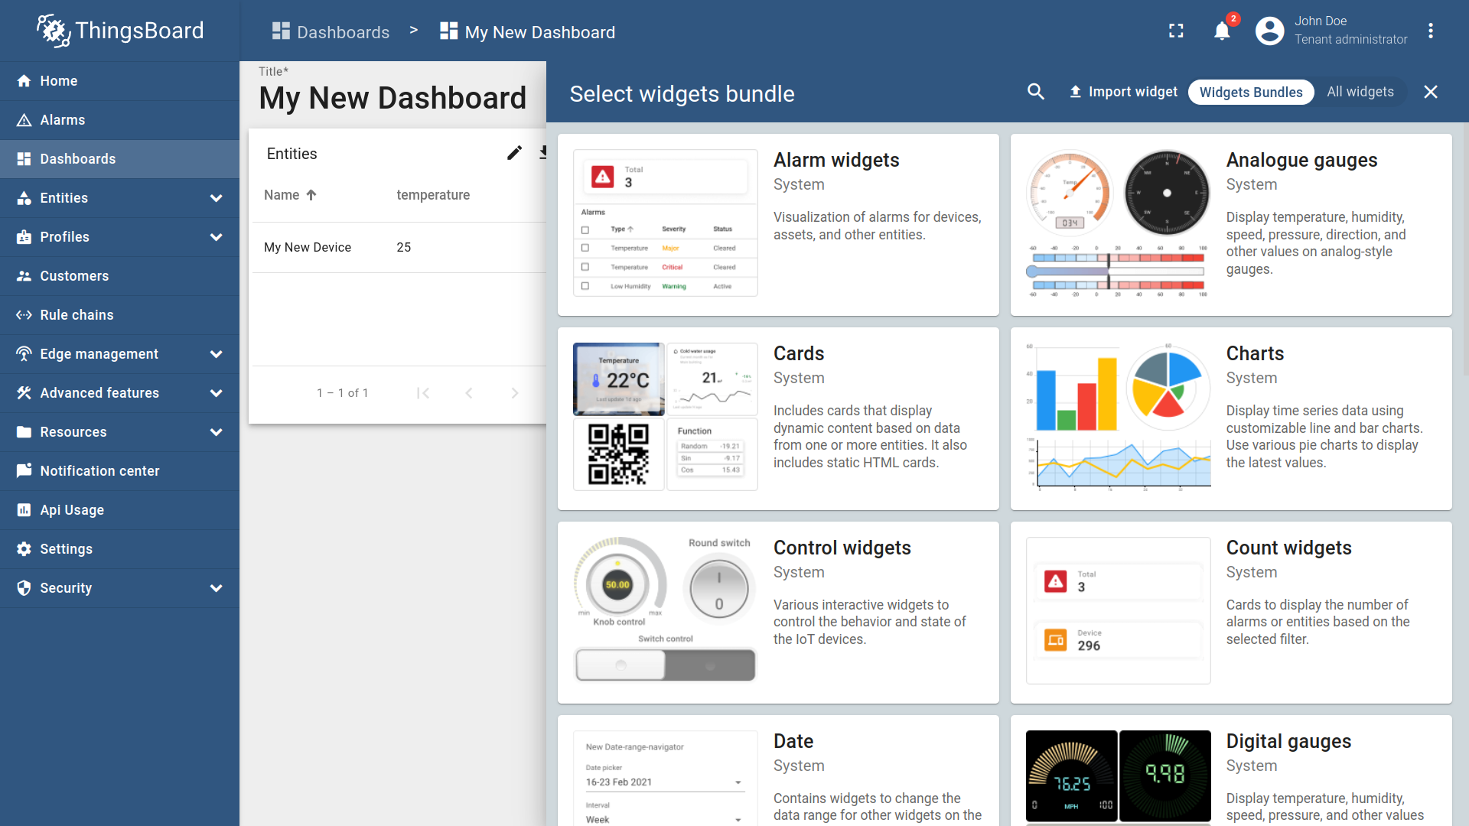Open the Notification center
The width and height of the screenshot is (1469, 826).
(99, 470)
